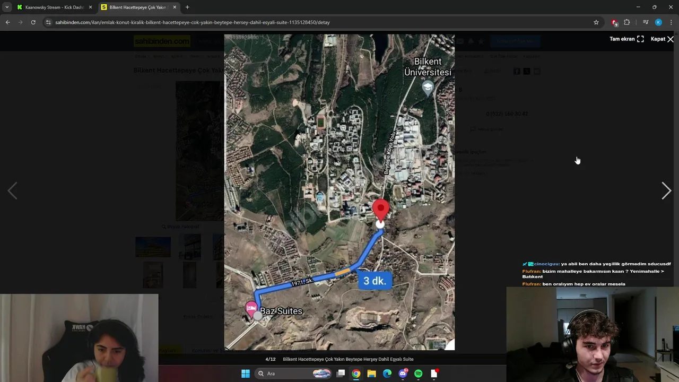Click the Baz Suites hotel marker
Viewport: 679px width, 382px height.
[251, 310]
